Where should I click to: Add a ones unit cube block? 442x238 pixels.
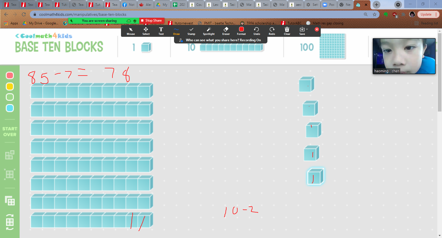[146, 47]
